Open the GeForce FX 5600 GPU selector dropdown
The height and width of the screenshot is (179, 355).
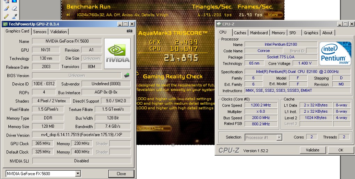(78, 173)
